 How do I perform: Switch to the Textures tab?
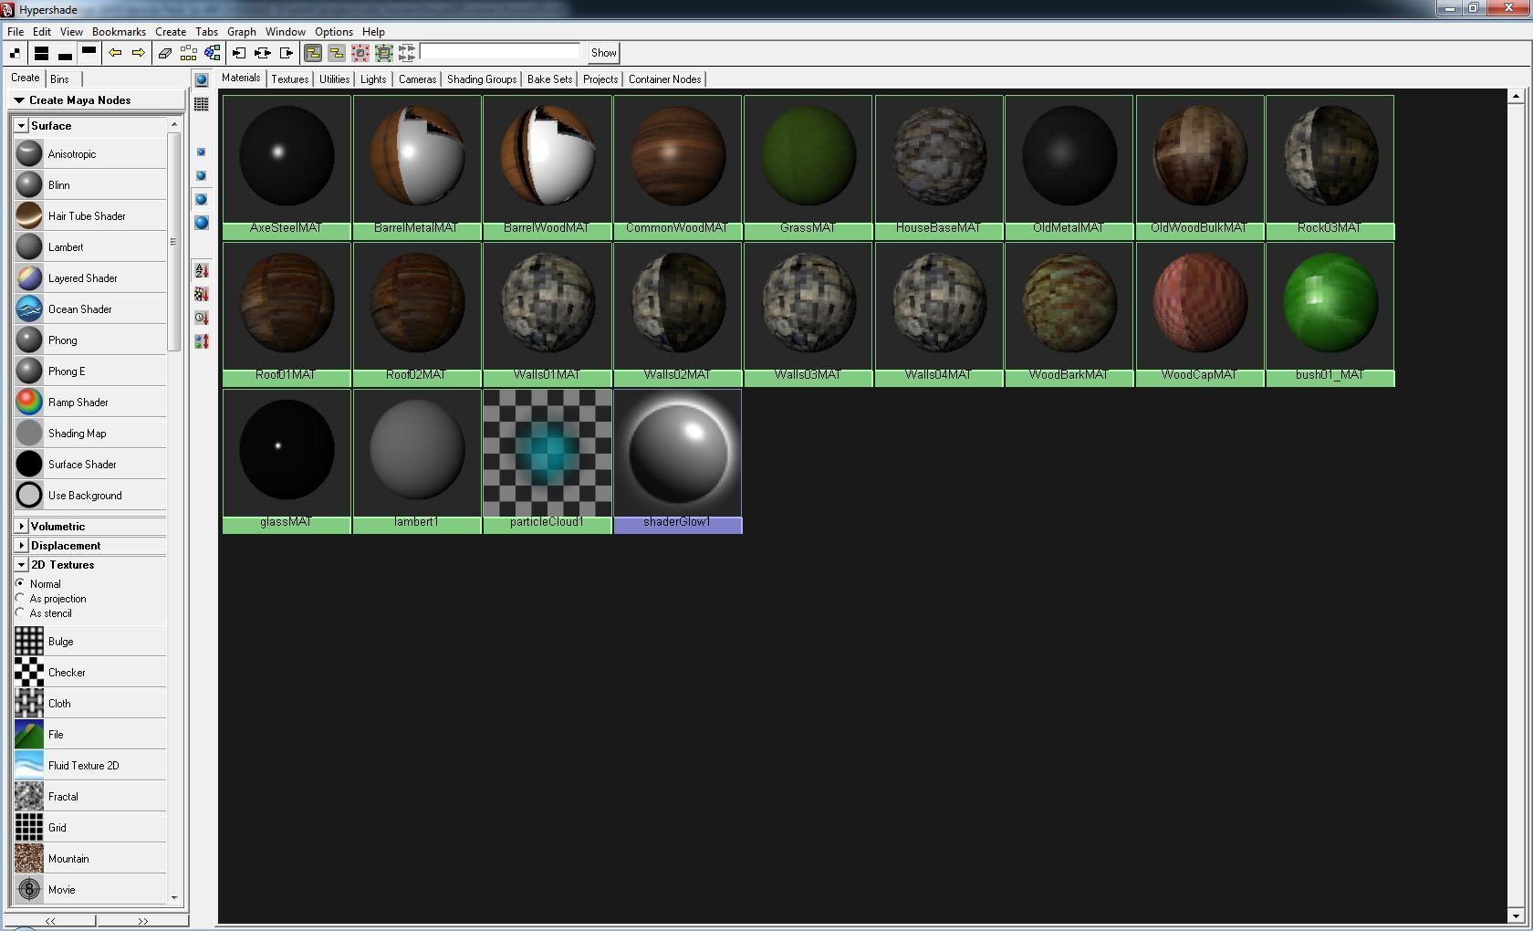[290, 79]
